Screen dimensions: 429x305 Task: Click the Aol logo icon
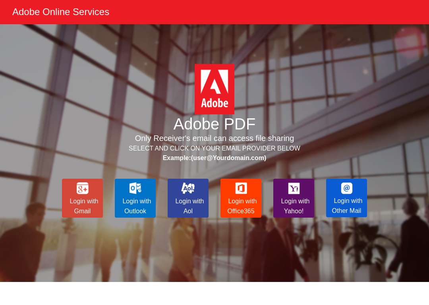[x=188, y=188]
